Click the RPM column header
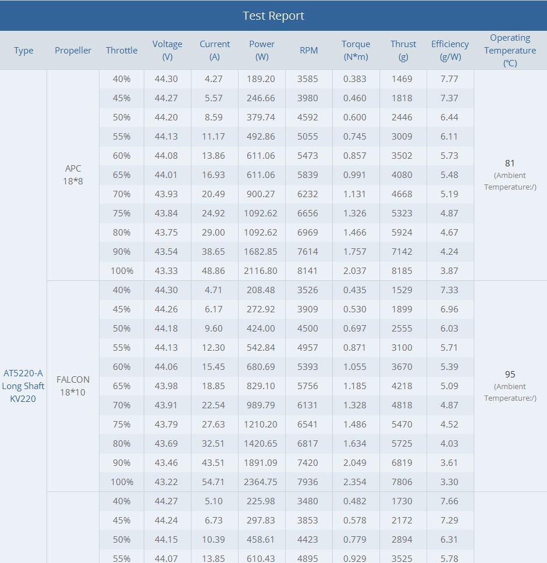Screen dimensions: 547x563 (308, 50)
